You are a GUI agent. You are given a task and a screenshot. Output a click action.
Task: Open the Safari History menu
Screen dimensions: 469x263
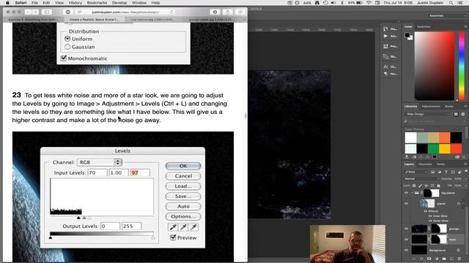click(75, 3)
